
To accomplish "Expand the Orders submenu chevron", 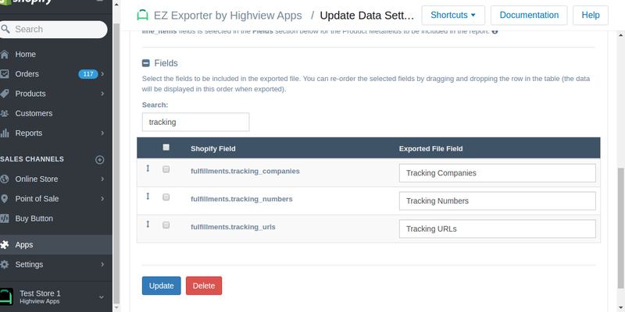I will 102,74.
